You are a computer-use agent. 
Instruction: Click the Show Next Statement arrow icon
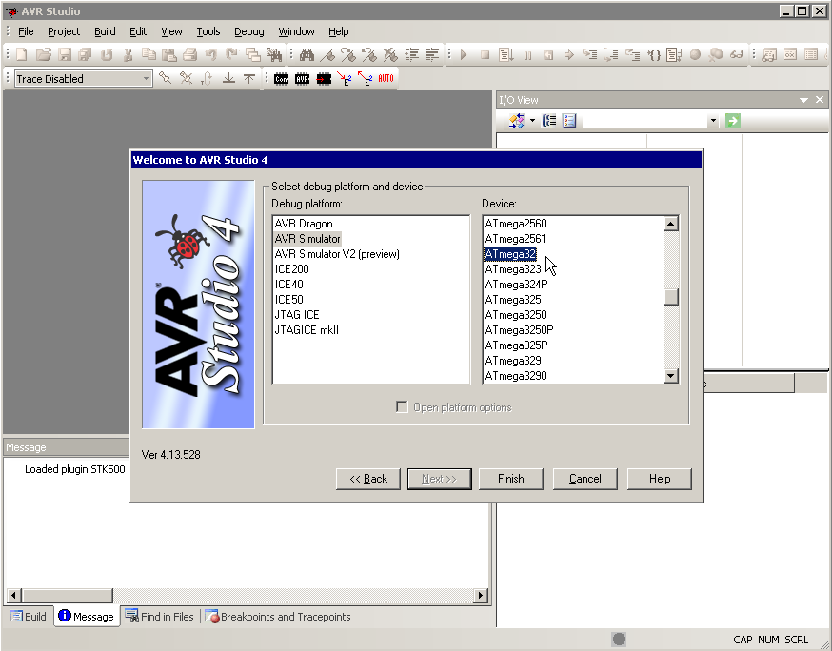(x=569, y=54)
